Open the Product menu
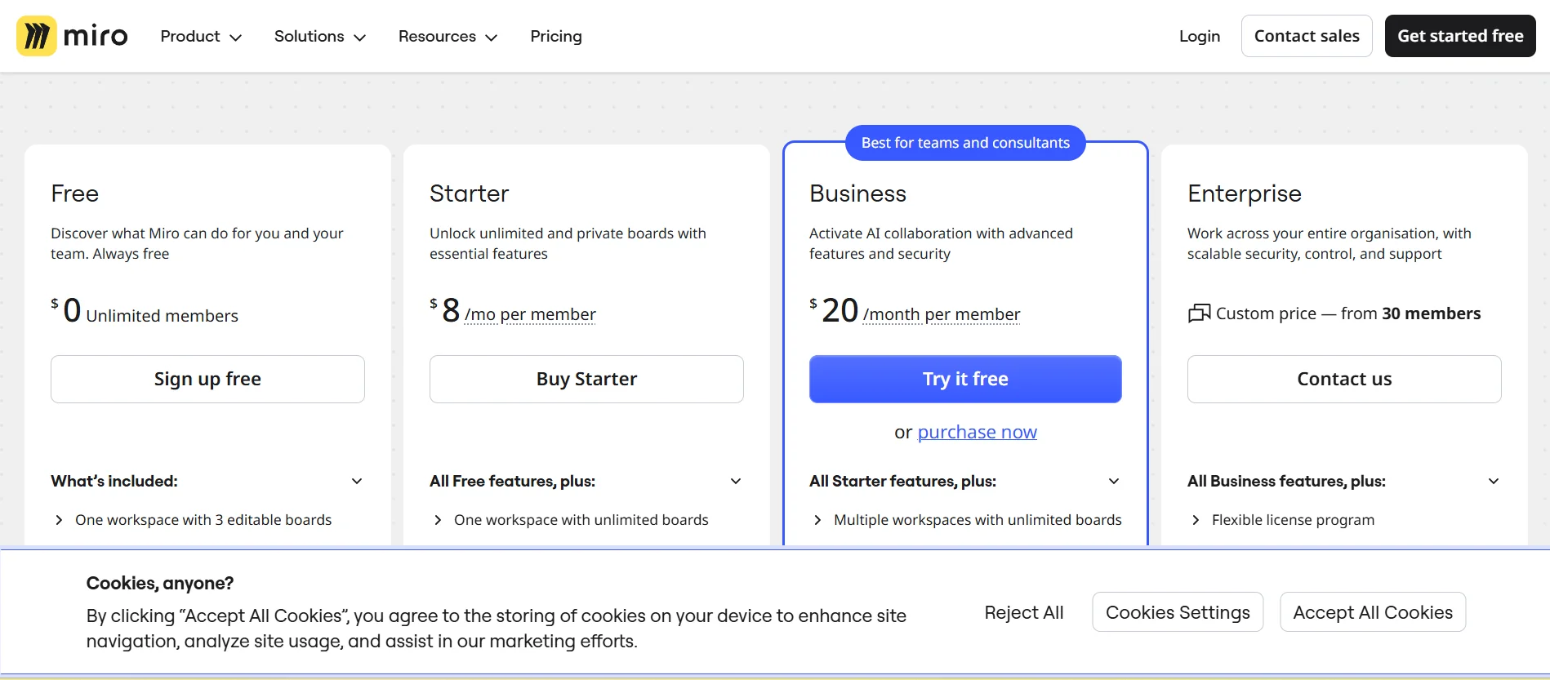 coord(201,37)
